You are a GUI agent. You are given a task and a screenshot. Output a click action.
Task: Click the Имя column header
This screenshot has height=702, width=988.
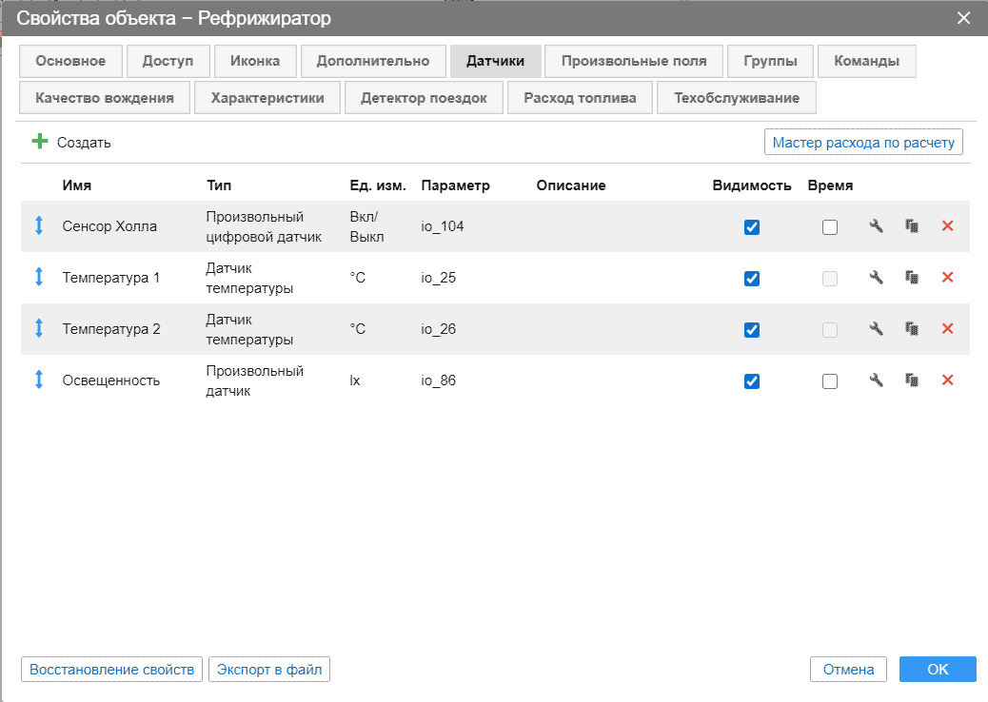click(x=77, y=185)
